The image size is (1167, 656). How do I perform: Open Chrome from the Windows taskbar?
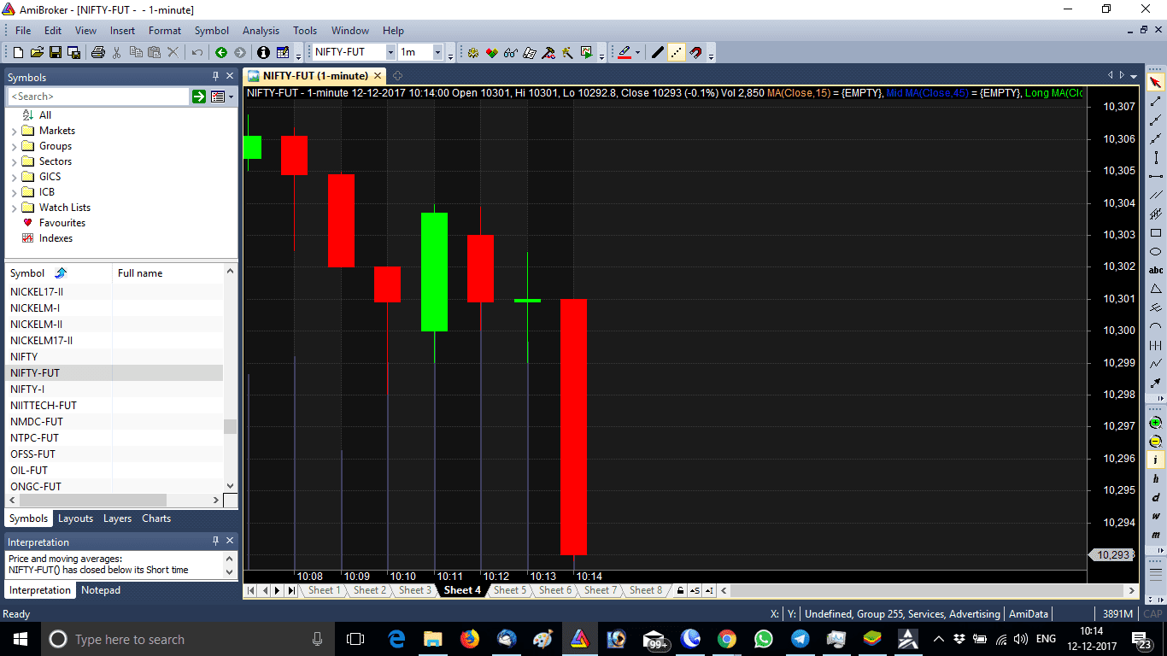pyautogui.click(x=727, y=639)
